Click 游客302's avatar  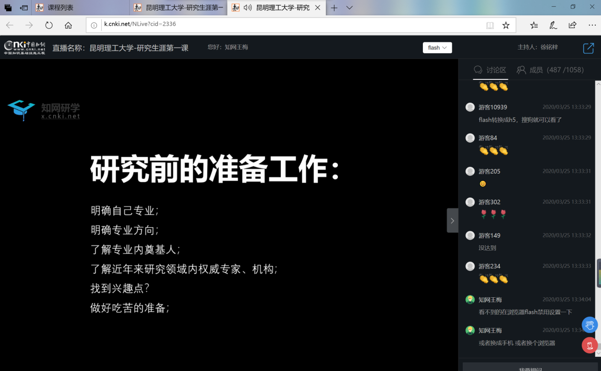click(470, 202)
